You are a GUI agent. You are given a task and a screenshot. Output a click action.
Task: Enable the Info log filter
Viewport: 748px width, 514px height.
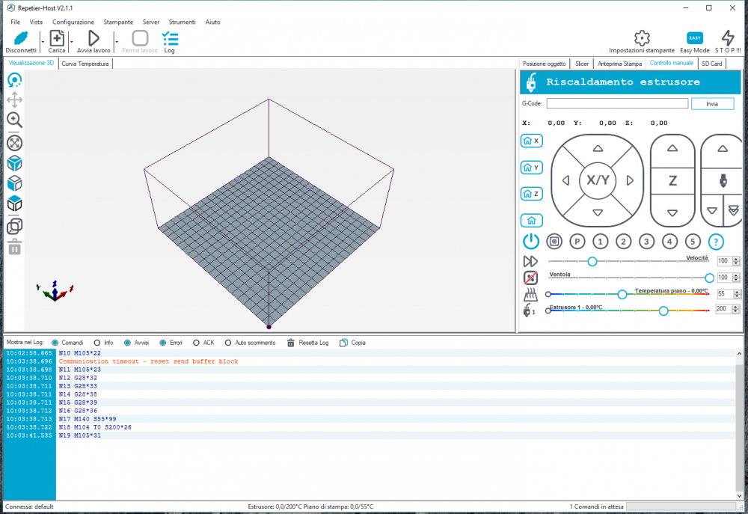click(96, 343)
